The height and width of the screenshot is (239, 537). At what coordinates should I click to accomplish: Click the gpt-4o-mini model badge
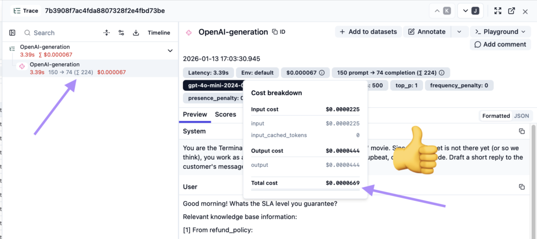pyautogui.click(x=213, y=85)
